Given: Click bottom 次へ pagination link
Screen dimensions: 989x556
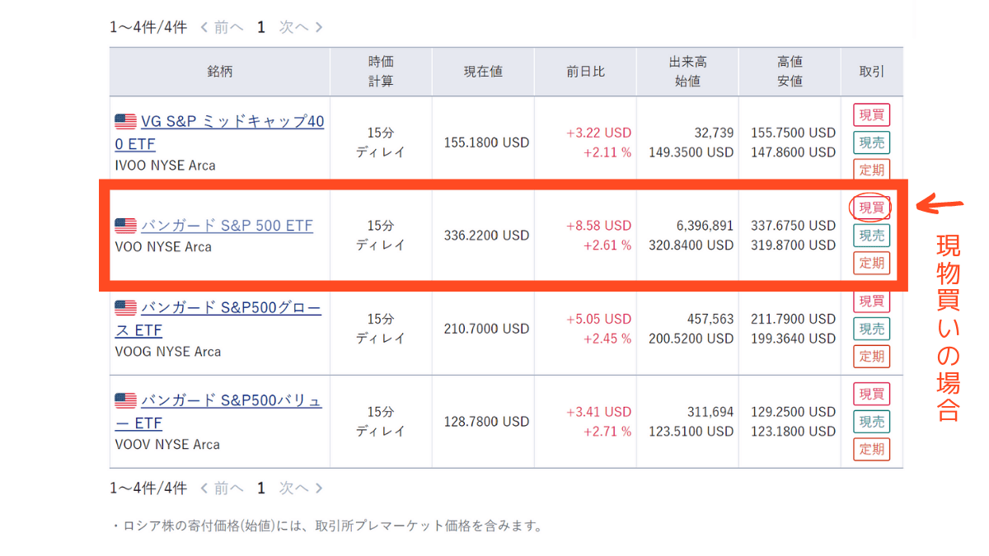Looking at the screenshot, I should [x=300, y=488].
